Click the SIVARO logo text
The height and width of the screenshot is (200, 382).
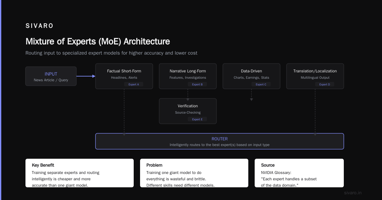pyautogui.click(x=39, y=26)
